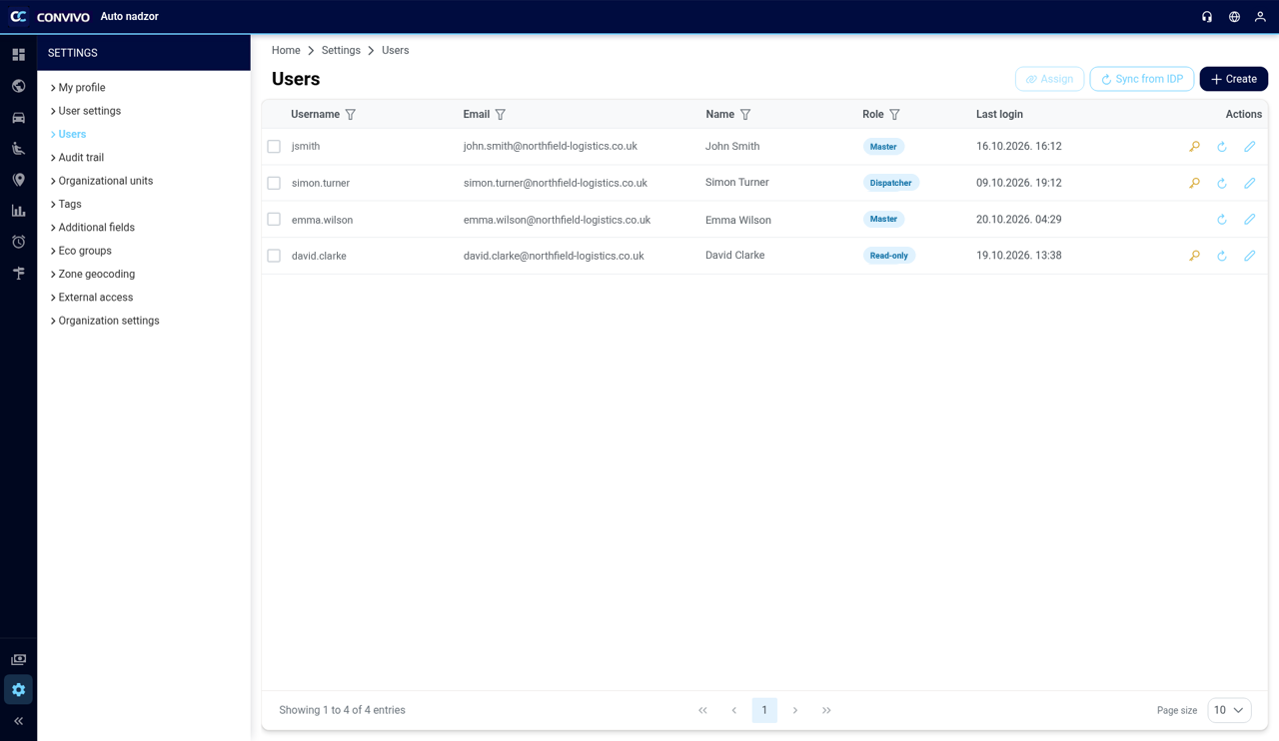The height and width of the screenshot is (741, 1279).
Task: Open the vehicles car icon
Action: pos(18,117)
